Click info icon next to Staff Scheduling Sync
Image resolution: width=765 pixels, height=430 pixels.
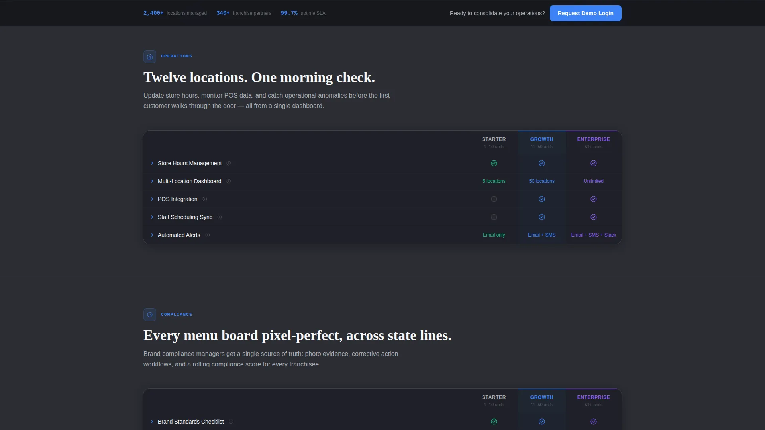pos(220,217)
